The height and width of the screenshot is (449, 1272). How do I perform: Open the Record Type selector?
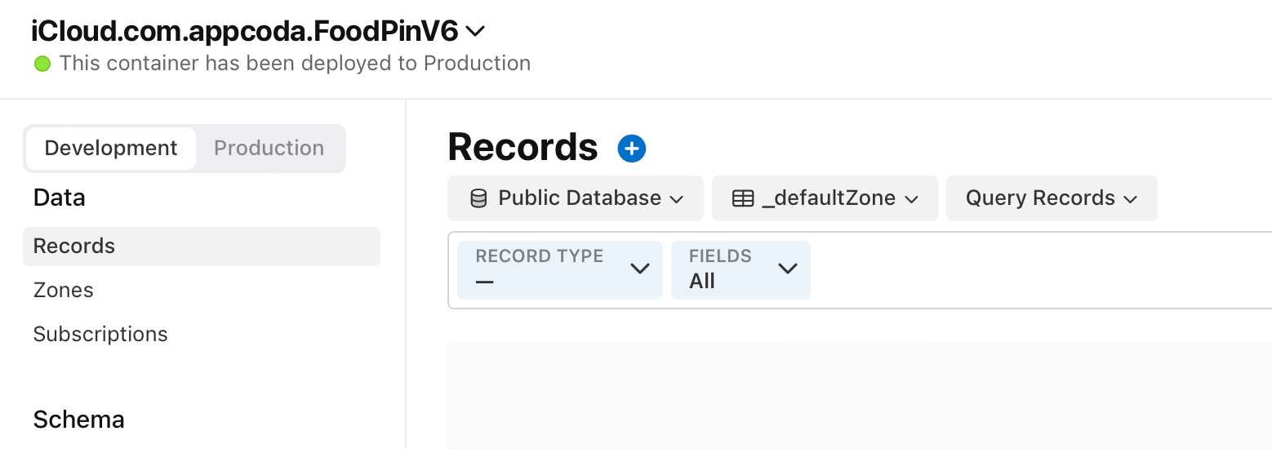tap(560, 269)
